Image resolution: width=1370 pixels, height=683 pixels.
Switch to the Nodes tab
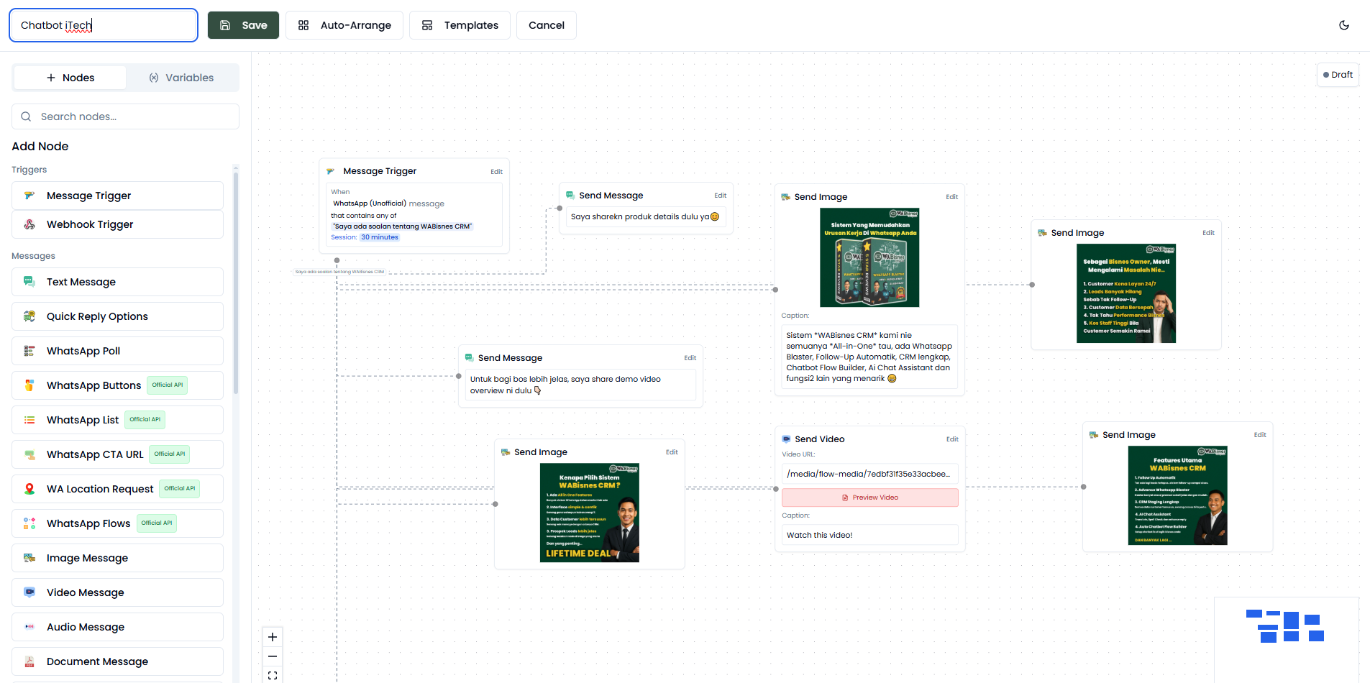tap(69, 78)
